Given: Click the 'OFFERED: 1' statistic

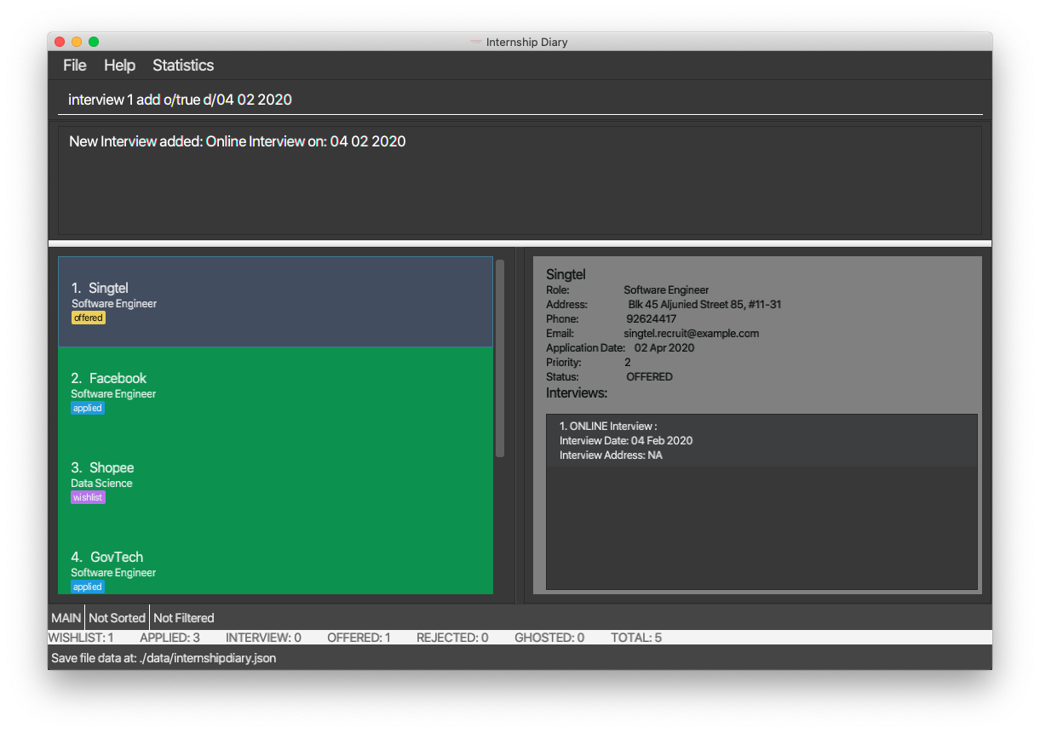Looking at the screenshot, I should point(359,637).
